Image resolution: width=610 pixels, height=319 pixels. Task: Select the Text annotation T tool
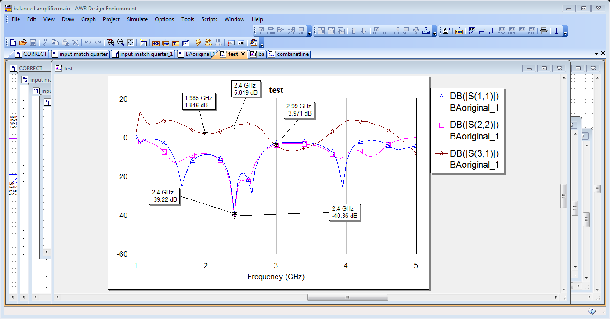click(557, 31)
